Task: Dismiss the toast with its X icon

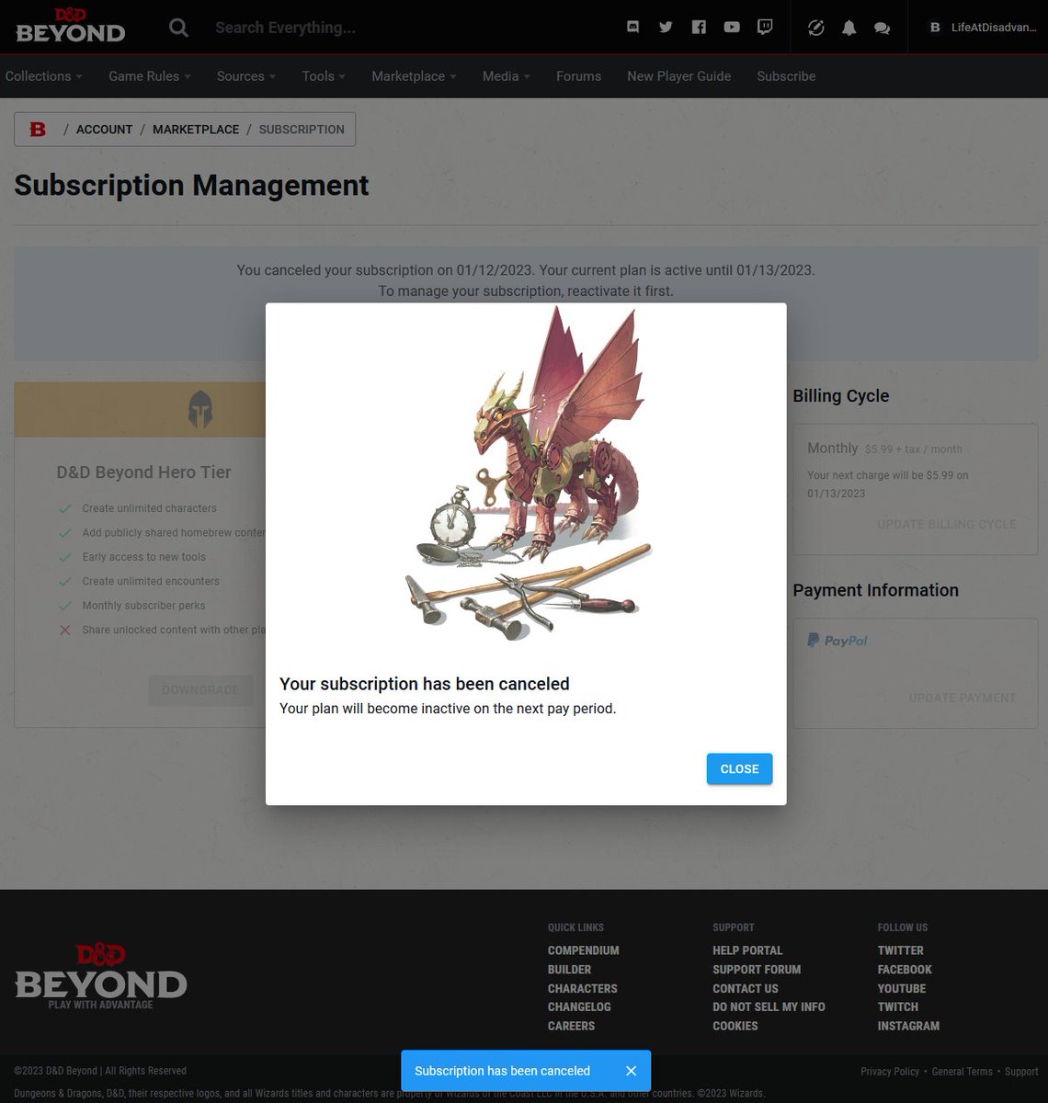Action: pos(631,1071)
